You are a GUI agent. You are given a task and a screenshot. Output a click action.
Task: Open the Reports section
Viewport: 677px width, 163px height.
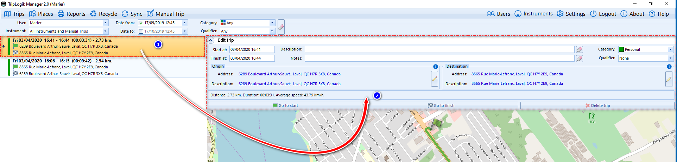click(x=71, y=14)
